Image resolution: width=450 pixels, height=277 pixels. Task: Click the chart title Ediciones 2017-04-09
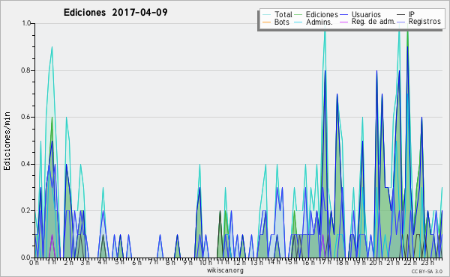point(115,13)
